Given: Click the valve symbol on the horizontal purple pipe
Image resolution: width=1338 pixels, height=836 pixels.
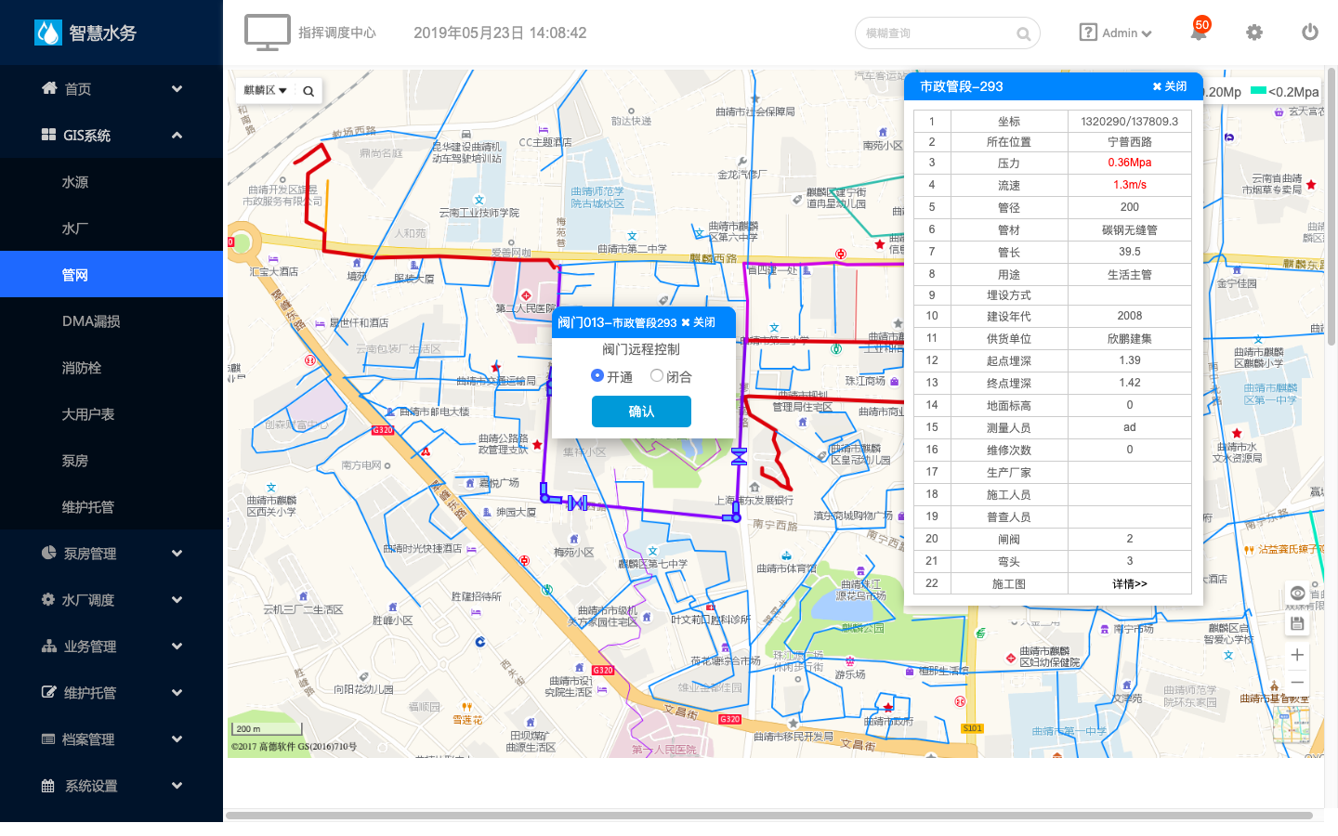Looking at the screenshot, I should [577, 503].
